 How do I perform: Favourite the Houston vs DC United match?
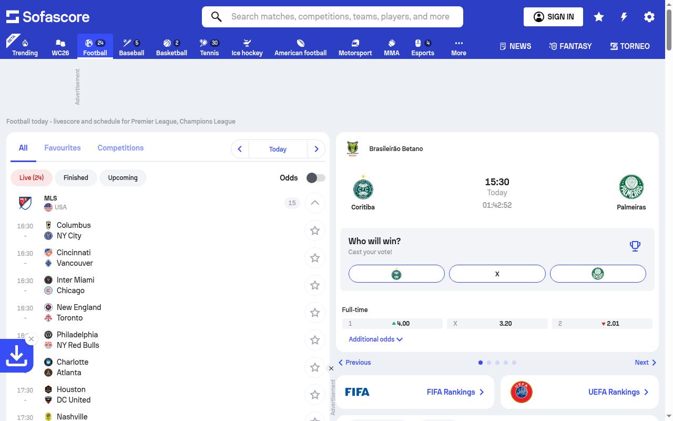click(315, 395)
